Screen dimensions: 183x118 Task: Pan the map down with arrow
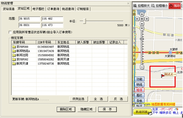coord(142,23)
